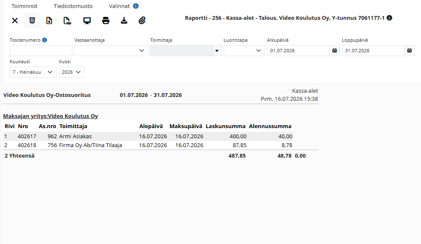Screen dimensions: 421x244
Task: Open the Toiminnot menu
Action: pyautogui.click(x=24, y=6)
